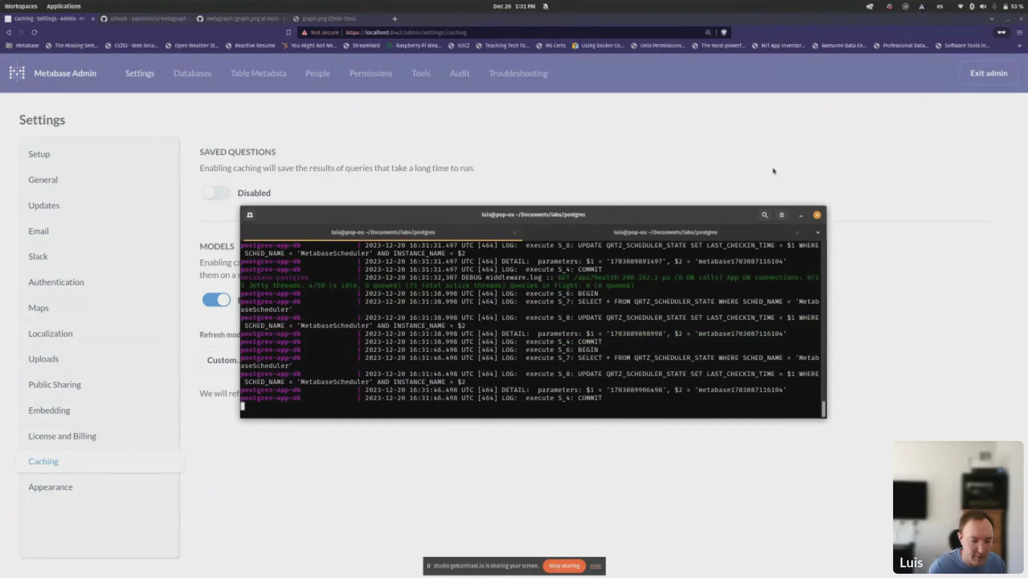
Task: Open a new browser tab with plus
Action: (395, 19)
